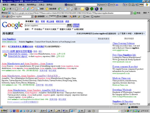The image size is (150, 113).
Task: Click the 'suppliers' find-word button
Action: (x=96, y=16)
